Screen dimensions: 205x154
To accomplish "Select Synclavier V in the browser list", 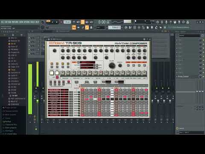I will tap(15, 73).
